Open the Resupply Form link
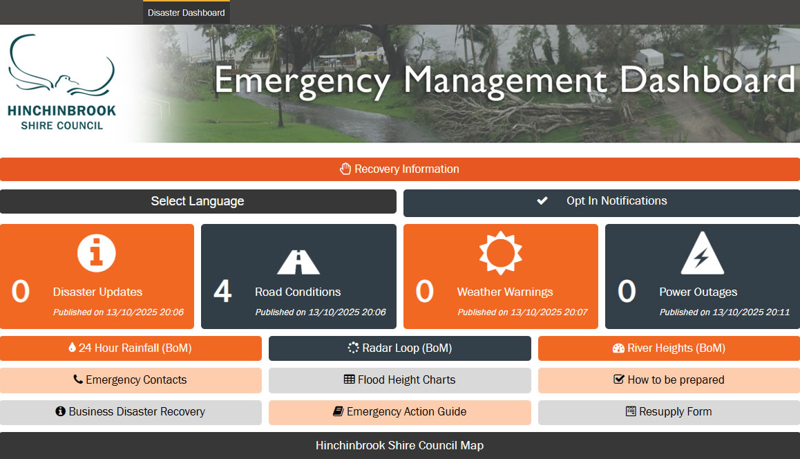Viewport: 800px width, 459px height. click(x=668, y=412)
